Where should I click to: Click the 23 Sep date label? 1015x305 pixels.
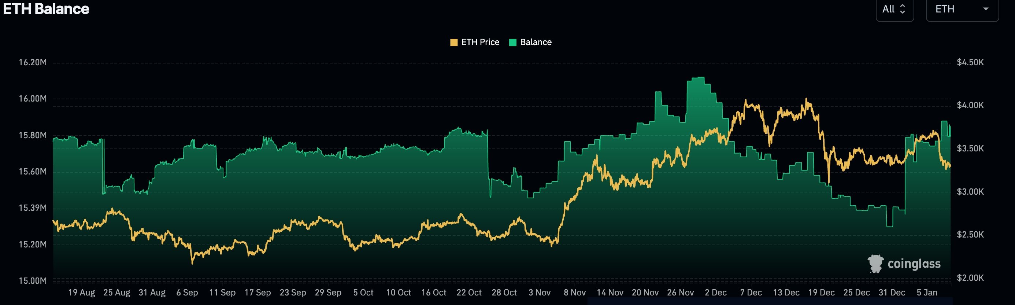[x=293, y=293]
